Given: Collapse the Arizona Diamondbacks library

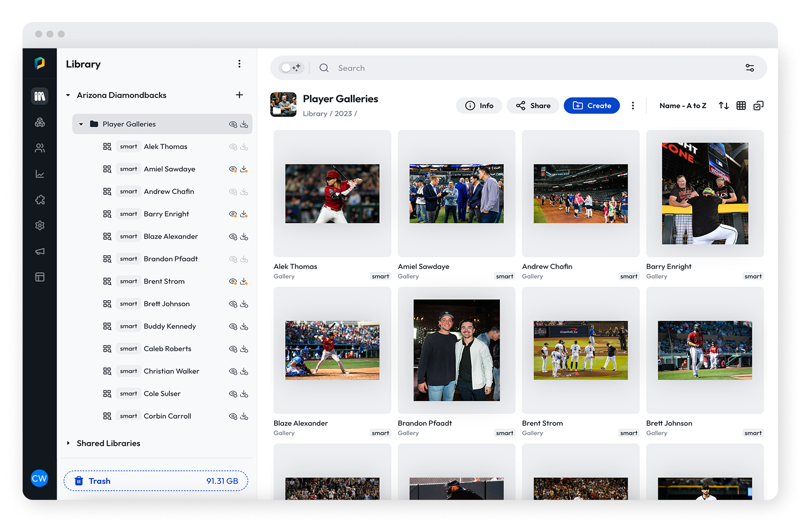Looking at the screenshot, I should [68, 95].
